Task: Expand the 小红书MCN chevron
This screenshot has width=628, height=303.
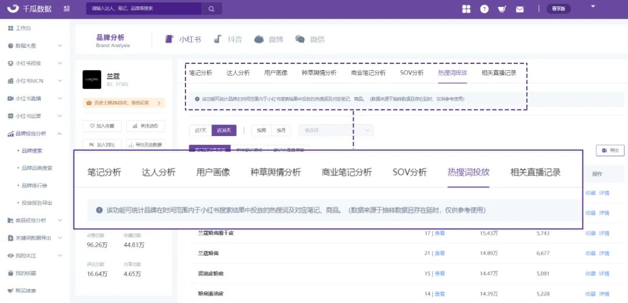Action: (60, 81)
